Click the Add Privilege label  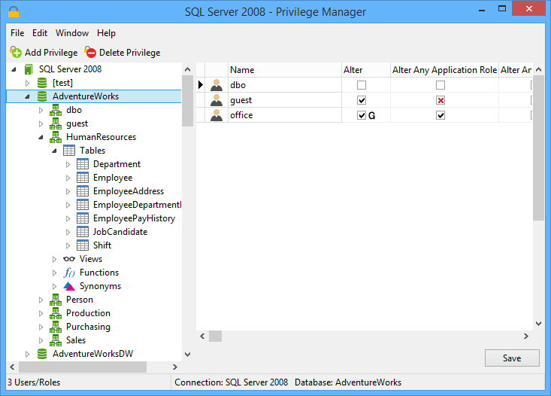[51, 53]
